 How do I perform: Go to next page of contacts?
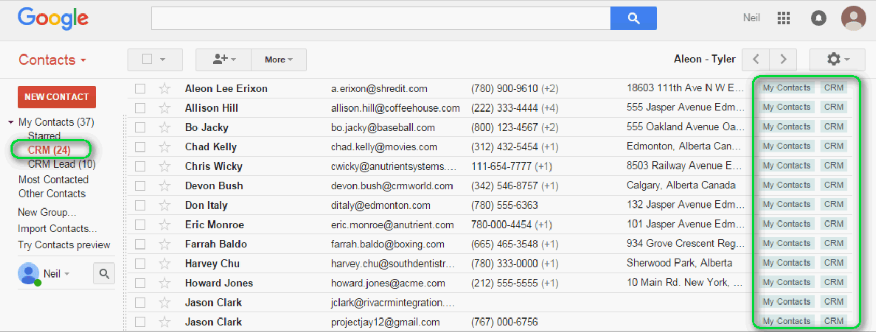(x=783, y=59)
